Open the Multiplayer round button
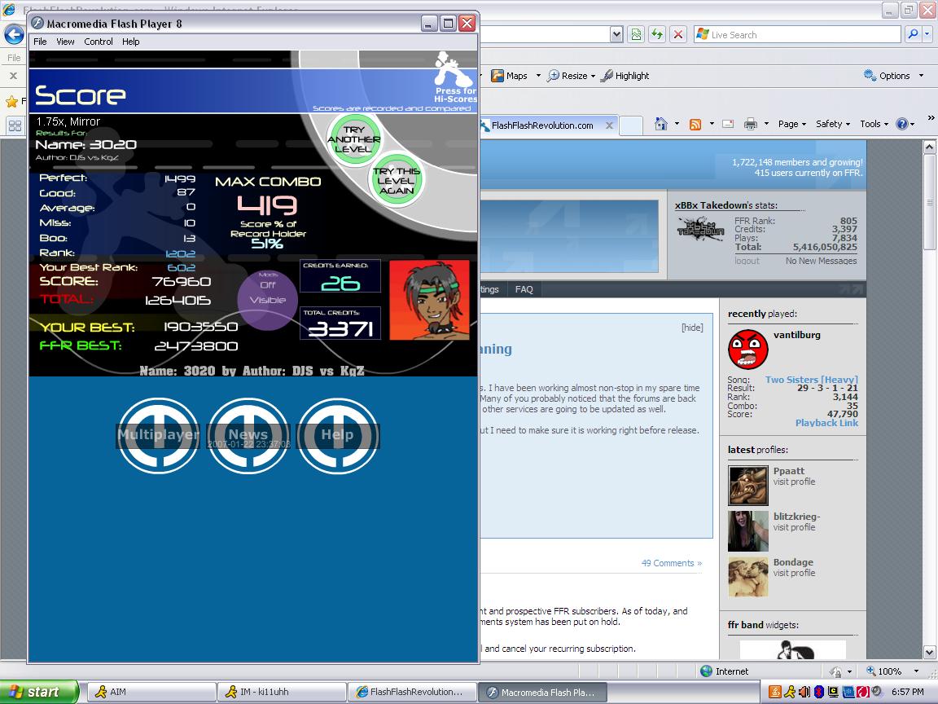 [x=159, y=435]
